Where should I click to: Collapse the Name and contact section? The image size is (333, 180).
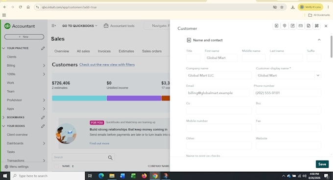click(319, 40)
